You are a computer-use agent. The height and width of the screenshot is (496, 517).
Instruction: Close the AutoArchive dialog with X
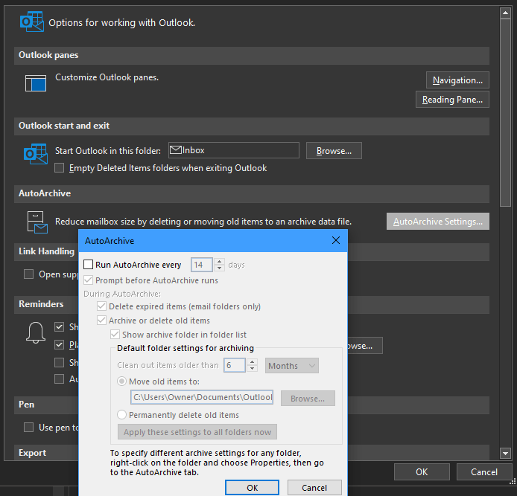pos(336,241)
